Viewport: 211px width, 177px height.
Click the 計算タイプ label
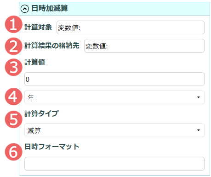coord(41,113)
